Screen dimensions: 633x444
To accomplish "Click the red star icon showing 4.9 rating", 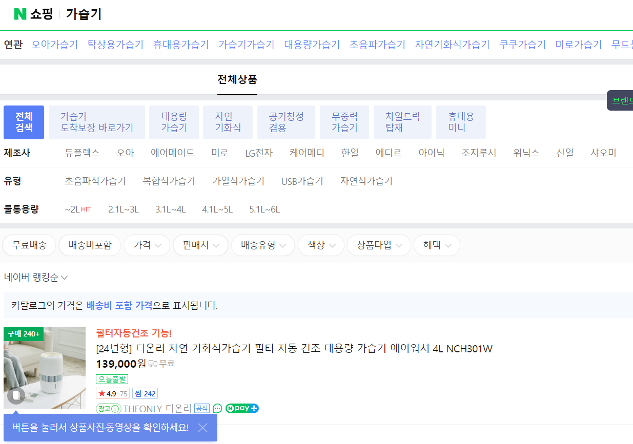I will 103,393.
